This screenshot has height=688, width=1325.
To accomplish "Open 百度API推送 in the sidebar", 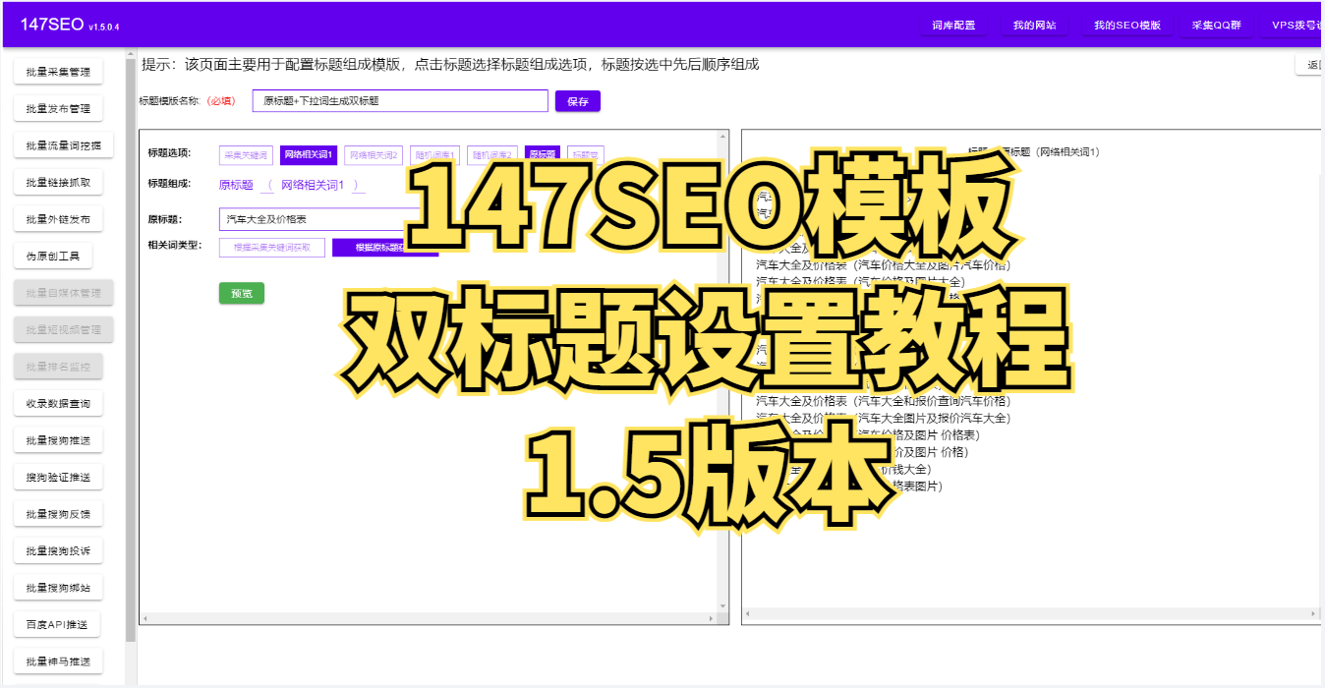I will (x=57, y=625).
